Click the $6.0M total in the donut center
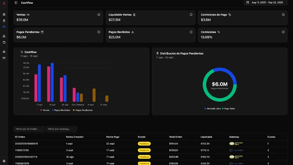The width and height of the screenshot is (293, 165). pyautogui.click(x=220, y=84)
